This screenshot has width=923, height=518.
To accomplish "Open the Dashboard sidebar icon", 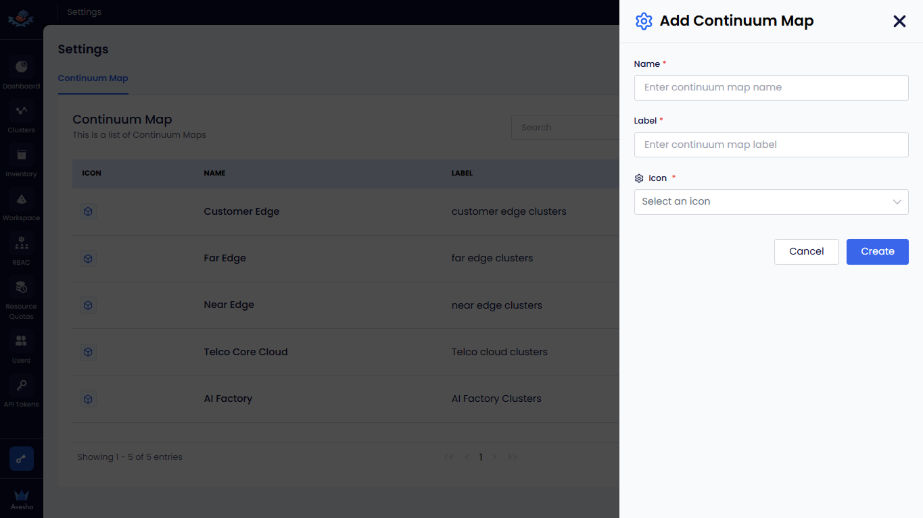I will 21,68.
